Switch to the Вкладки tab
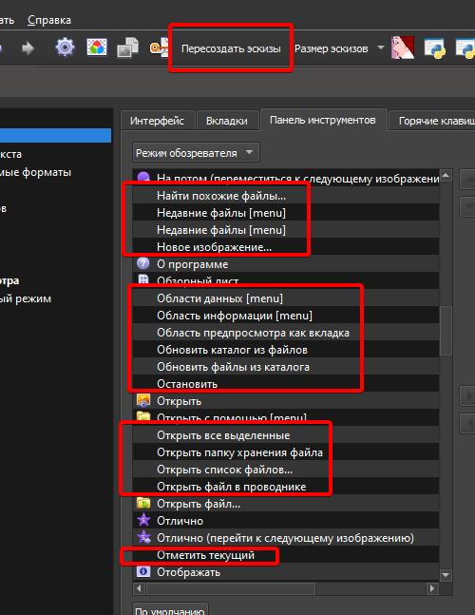This screenshot has width=475, height=615. (x=227, y=121)
